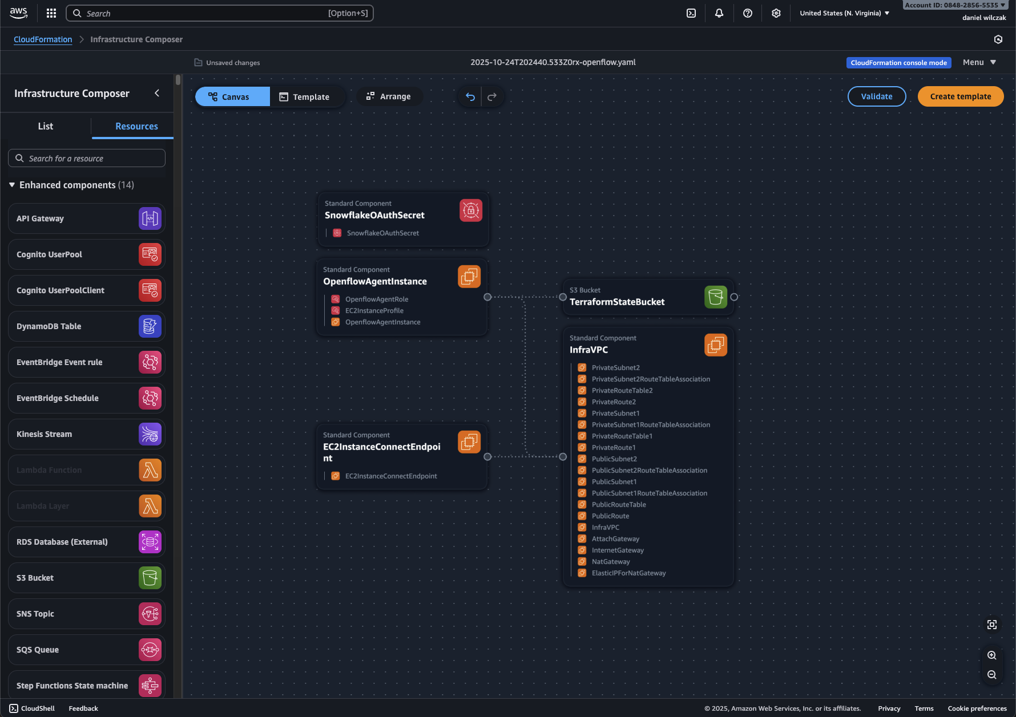Launch CloudShell from top bar icon
The height and width of the screenshot is (717, 1016).
[x=691, y=13]
